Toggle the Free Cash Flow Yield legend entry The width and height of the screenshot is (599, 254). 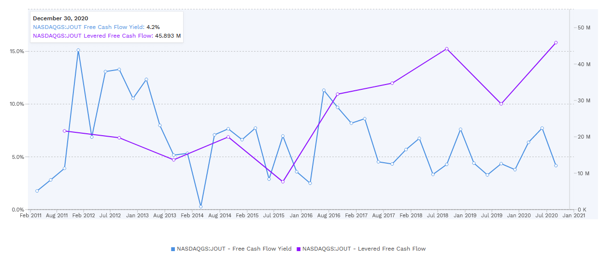click(x=231, y=249)
